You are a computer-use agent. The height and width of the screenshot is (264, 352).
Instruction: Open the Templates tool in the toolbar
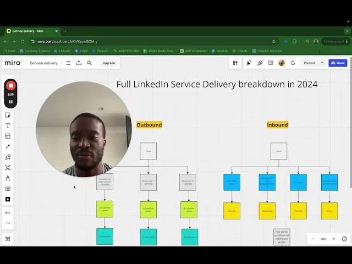click(x=8, y=136)
